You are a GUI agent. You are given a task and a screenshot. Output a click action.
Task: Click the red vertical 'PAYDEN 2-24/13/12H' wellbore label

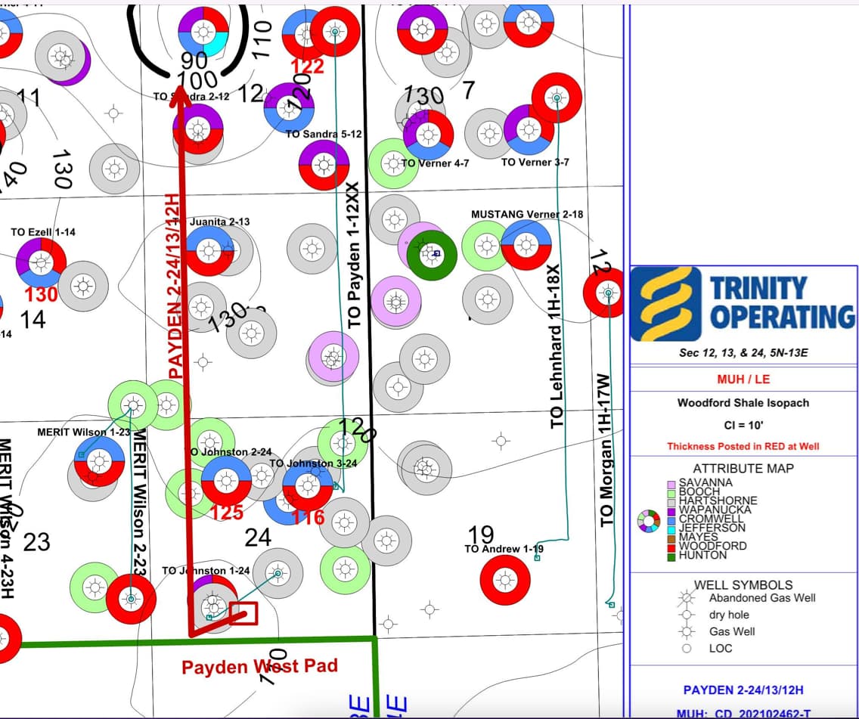pyautogui.click(x=175, y=286)
